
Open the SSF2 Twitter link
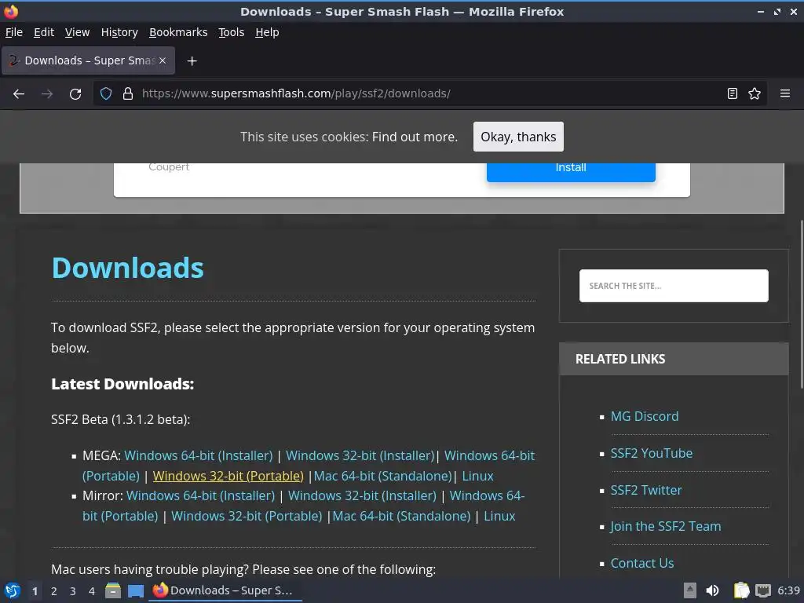[646, 490]
